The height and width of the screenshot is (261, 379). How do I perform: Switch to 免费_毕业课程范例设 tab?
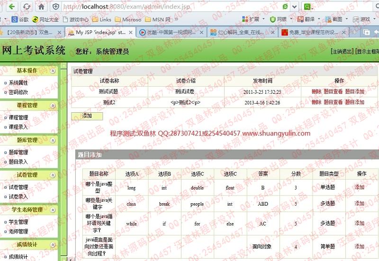coord(314,32)
